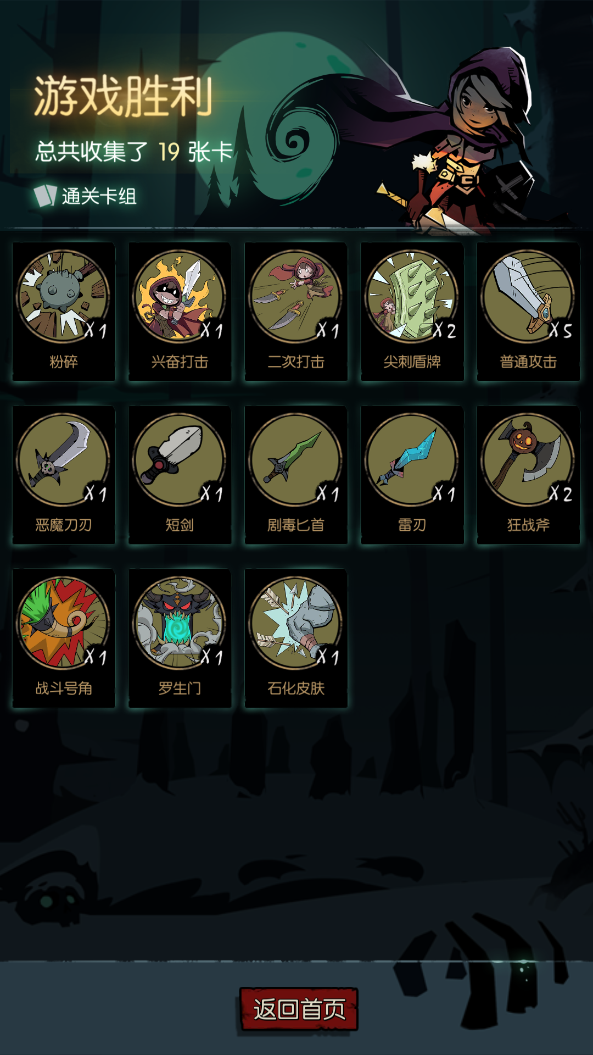Open the 兴奋打击 flaming hooded card

(180, 311)
